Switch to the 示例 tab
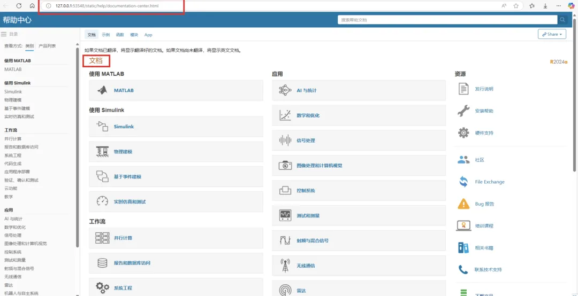Image resolution: width=578 pixels, height=296 pixels. pos(106,35)
